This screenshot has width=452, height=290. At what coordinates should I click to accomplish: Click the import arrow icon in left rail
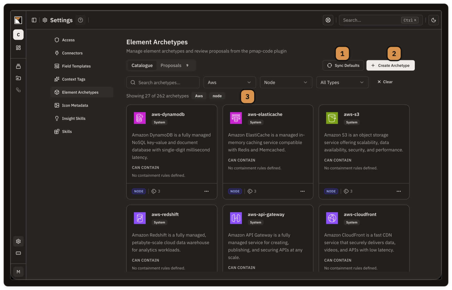tap(18, 78)
